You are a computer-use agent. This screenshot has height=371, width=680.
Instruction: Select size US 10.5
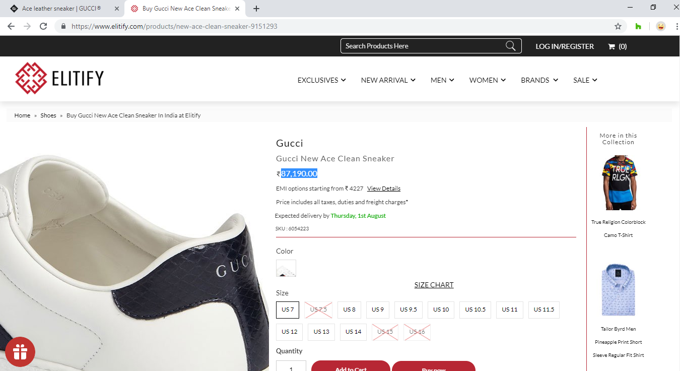coord(475,310)
